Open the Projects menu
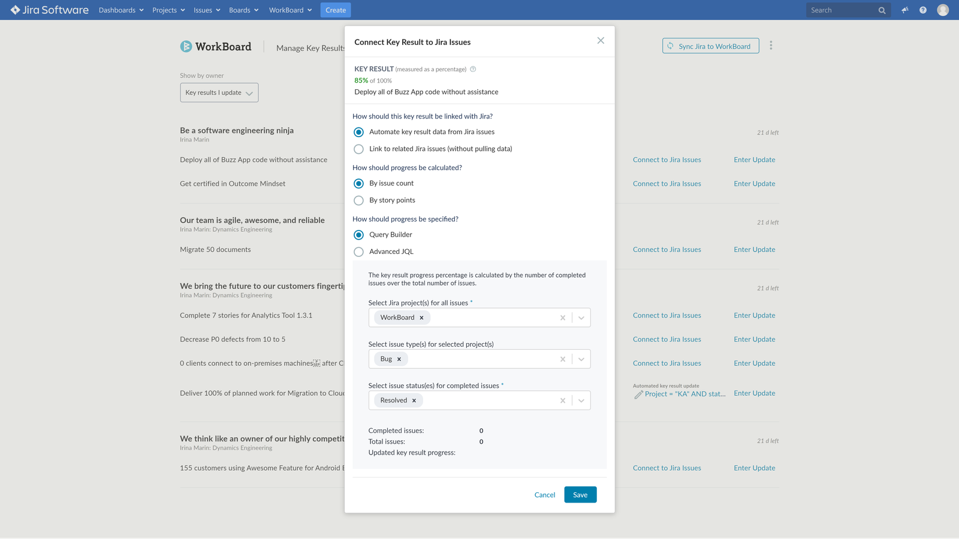959x539 pixels. pos(168,10)
